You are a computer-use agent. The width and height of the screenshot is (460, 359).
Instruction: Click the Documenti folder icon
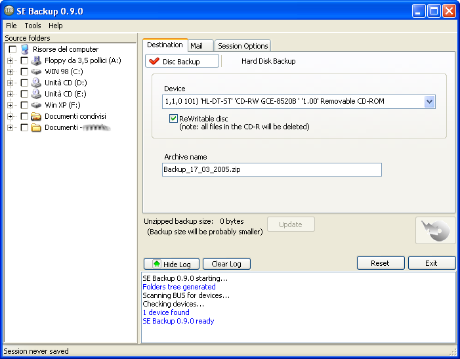pos(36,127)
